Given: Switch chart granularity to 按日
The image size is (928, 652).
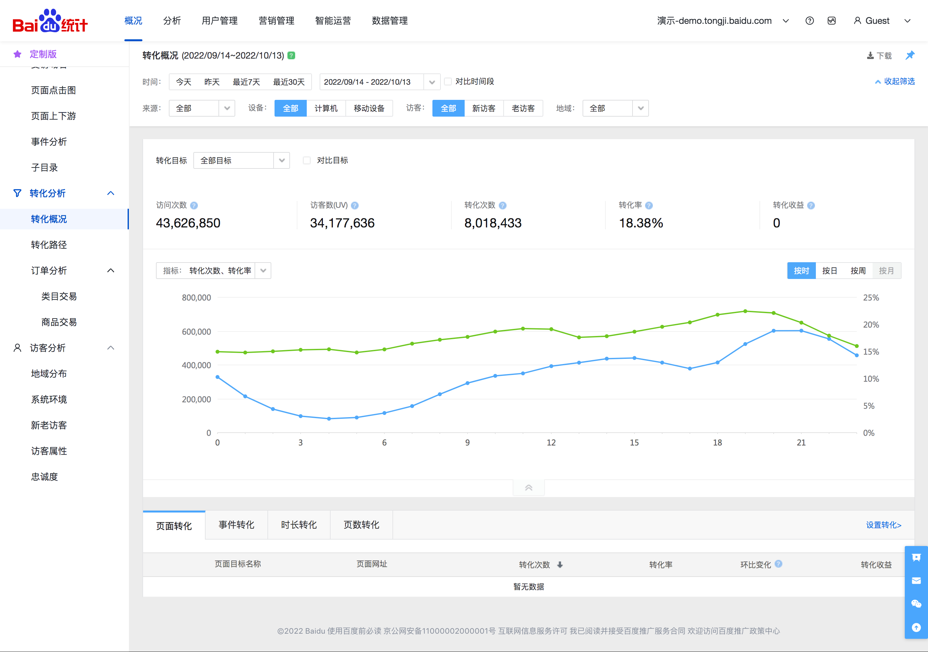Looking at the screenshot, I should (830, 271).
